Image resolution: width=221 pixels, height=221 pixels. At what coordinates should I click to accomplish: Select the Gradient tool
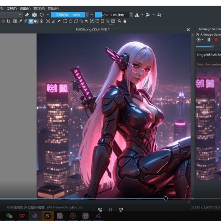pyautogui.click(x=15, y=21)
